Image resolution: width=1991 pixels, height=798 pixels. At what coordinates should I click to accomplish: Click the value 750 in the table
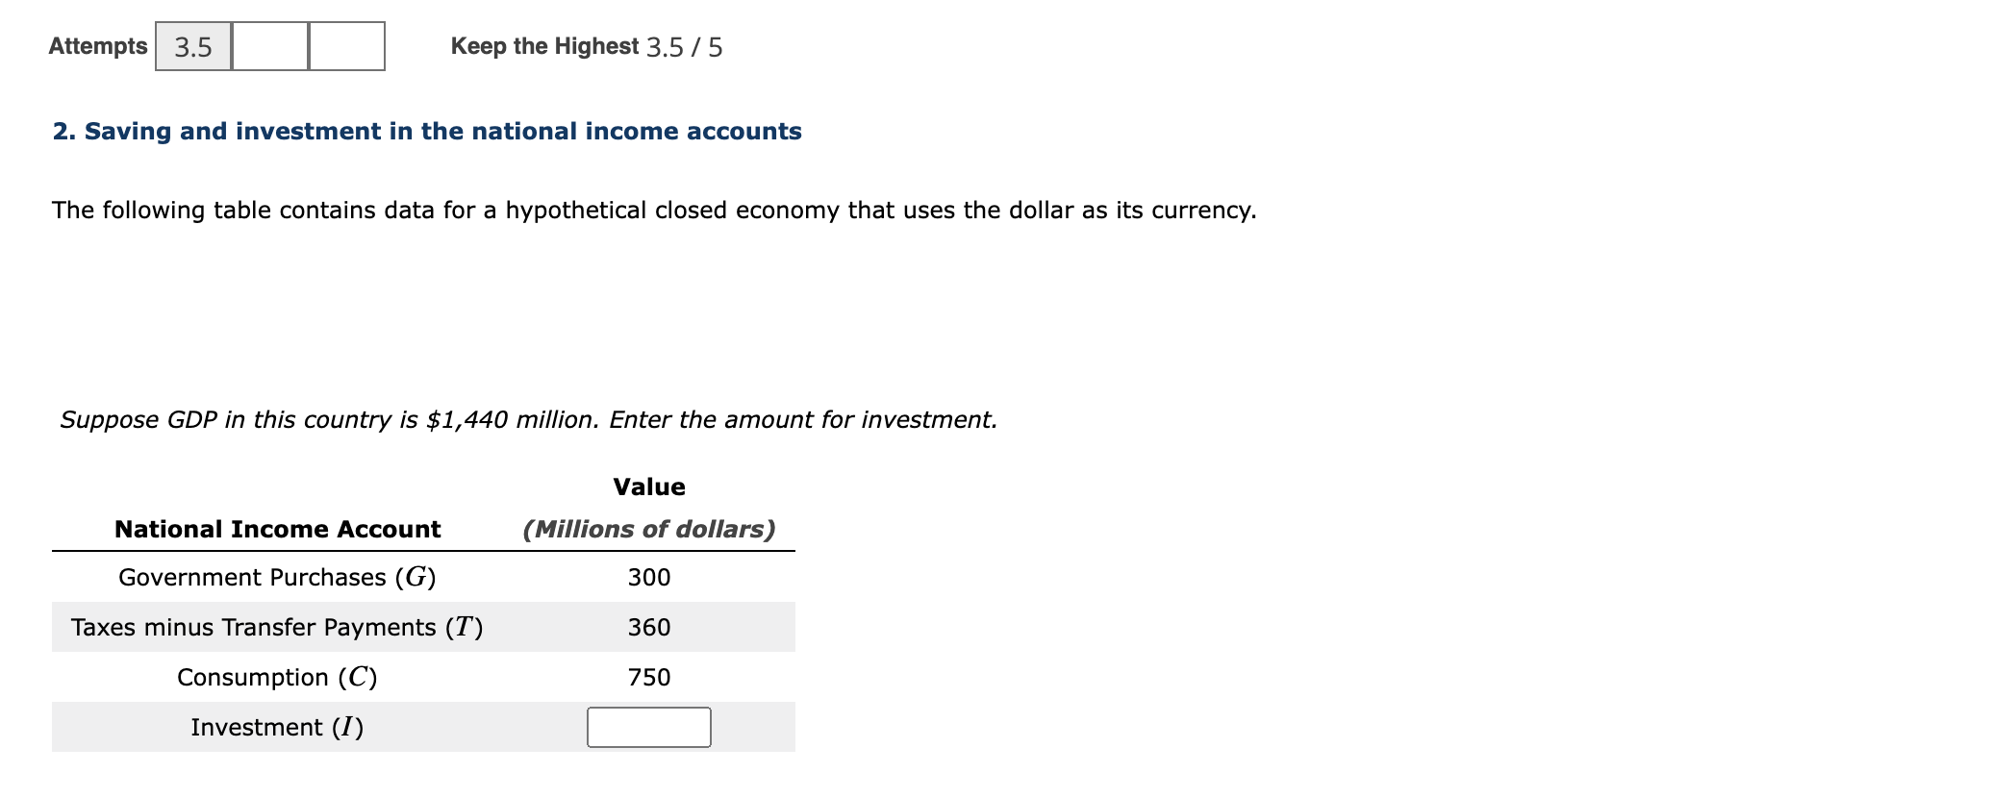tap(650, 677)
